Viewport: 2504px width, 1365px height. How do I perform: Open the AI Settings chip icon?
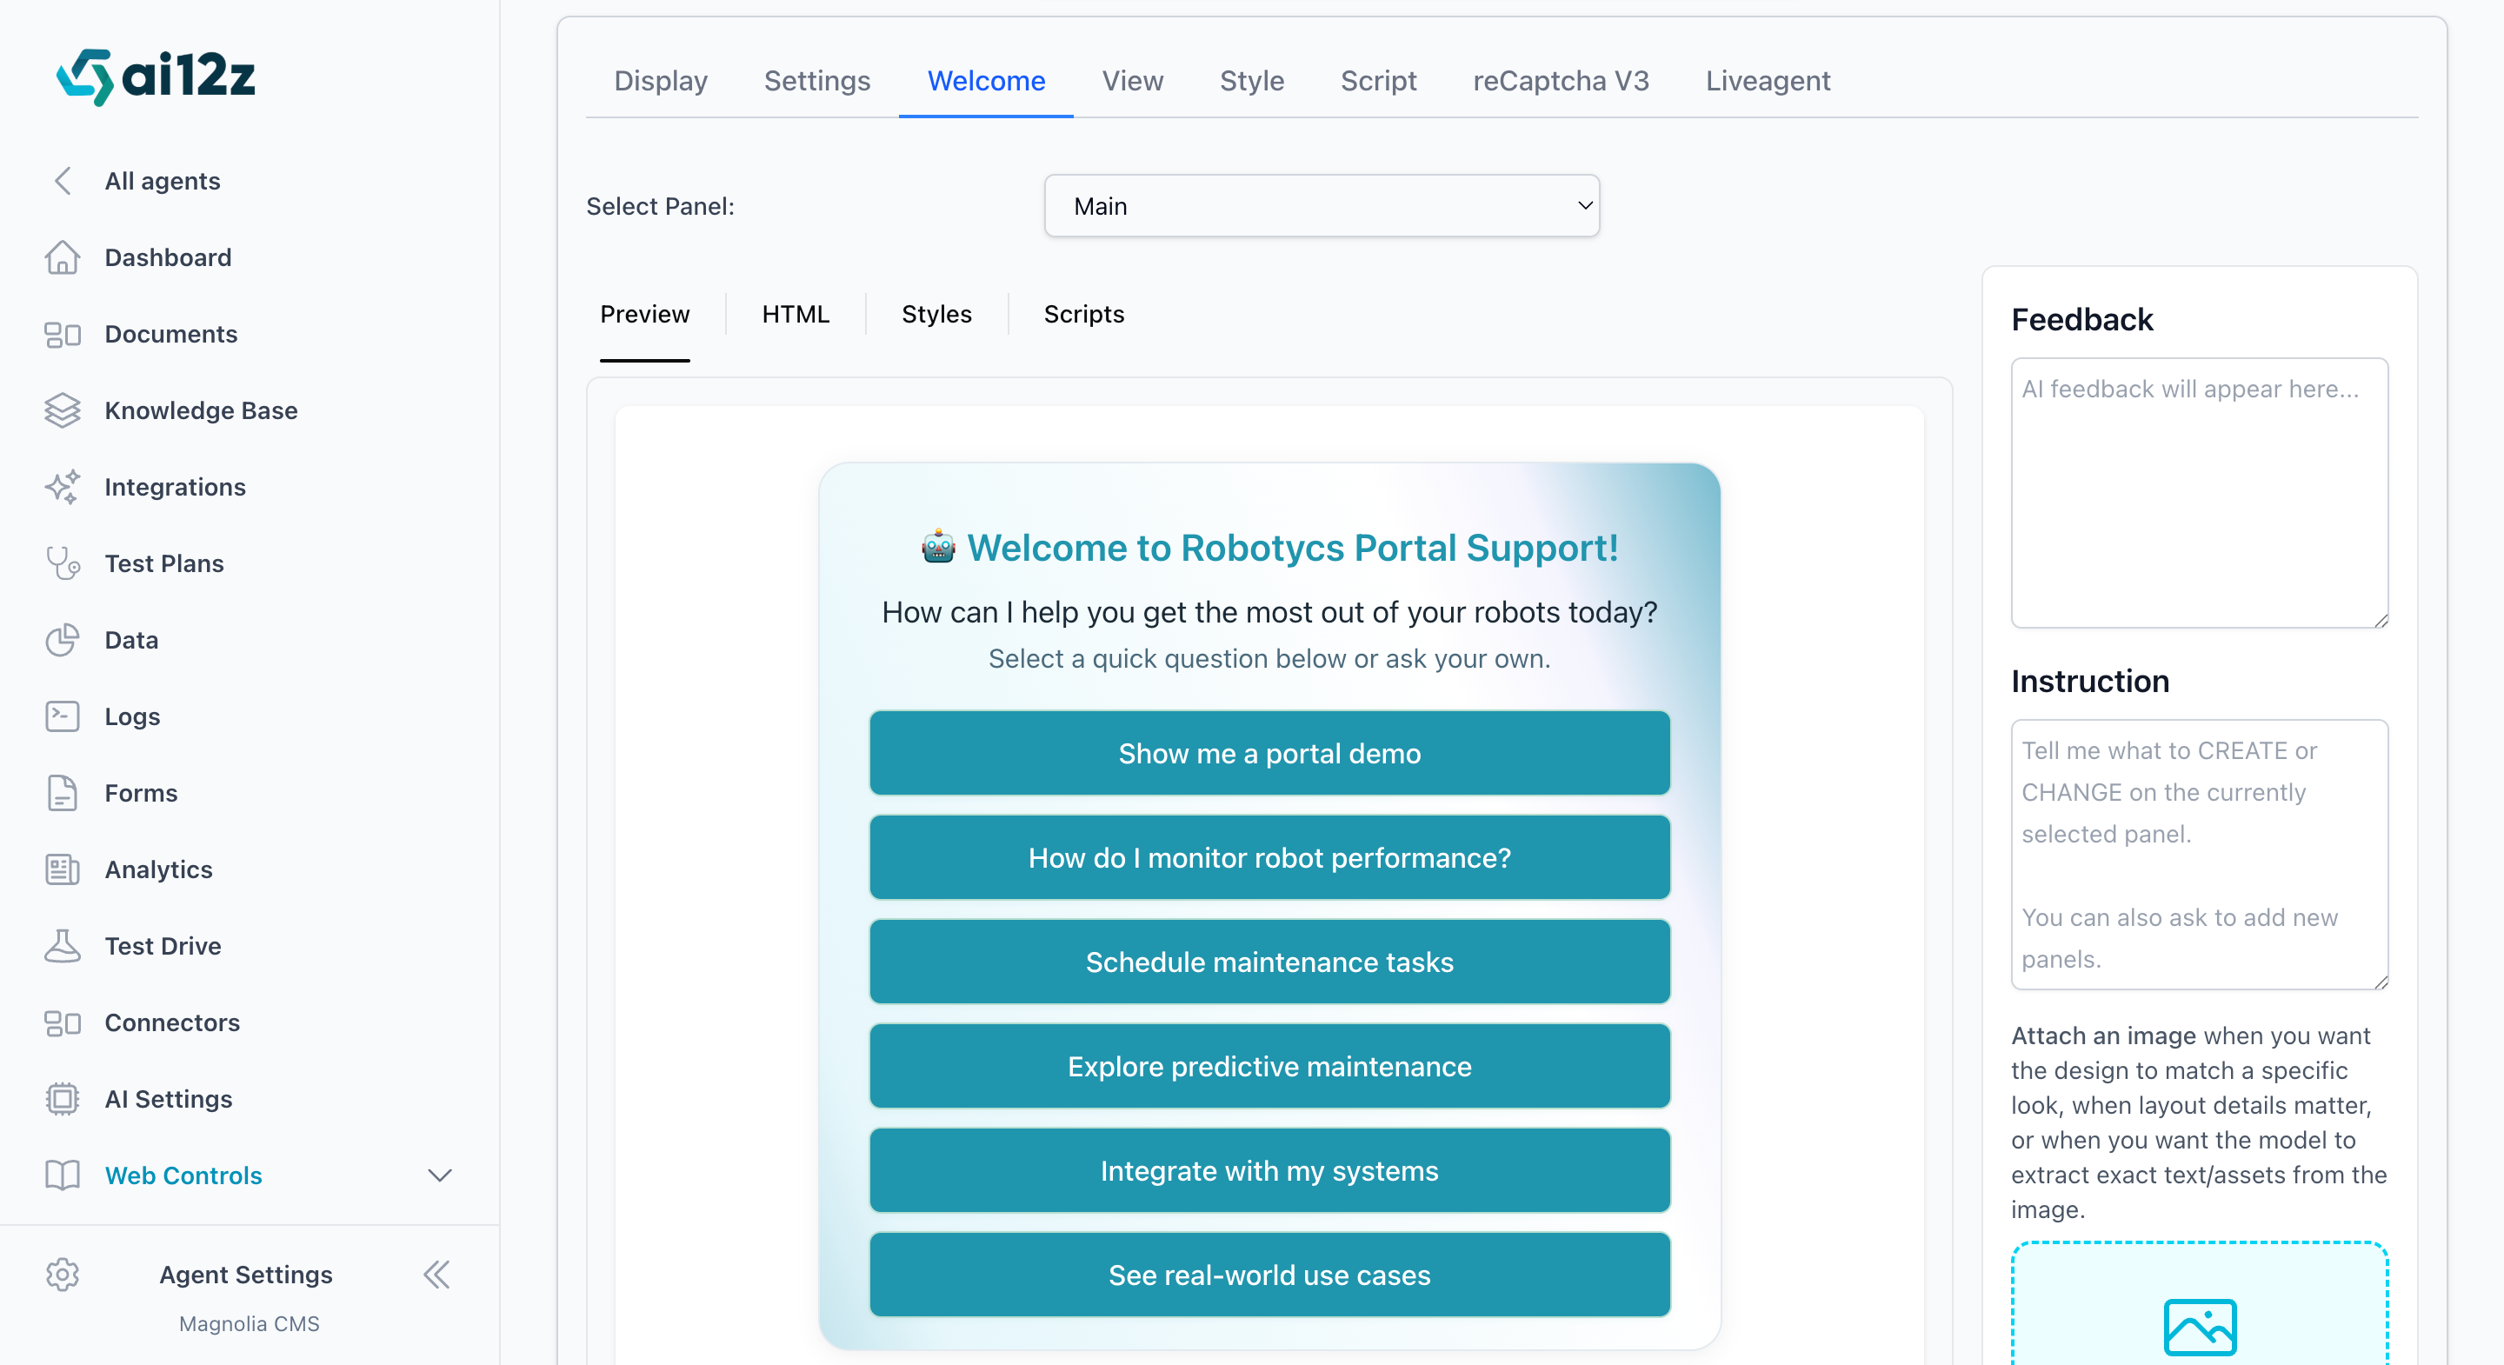coord(63,1099)
